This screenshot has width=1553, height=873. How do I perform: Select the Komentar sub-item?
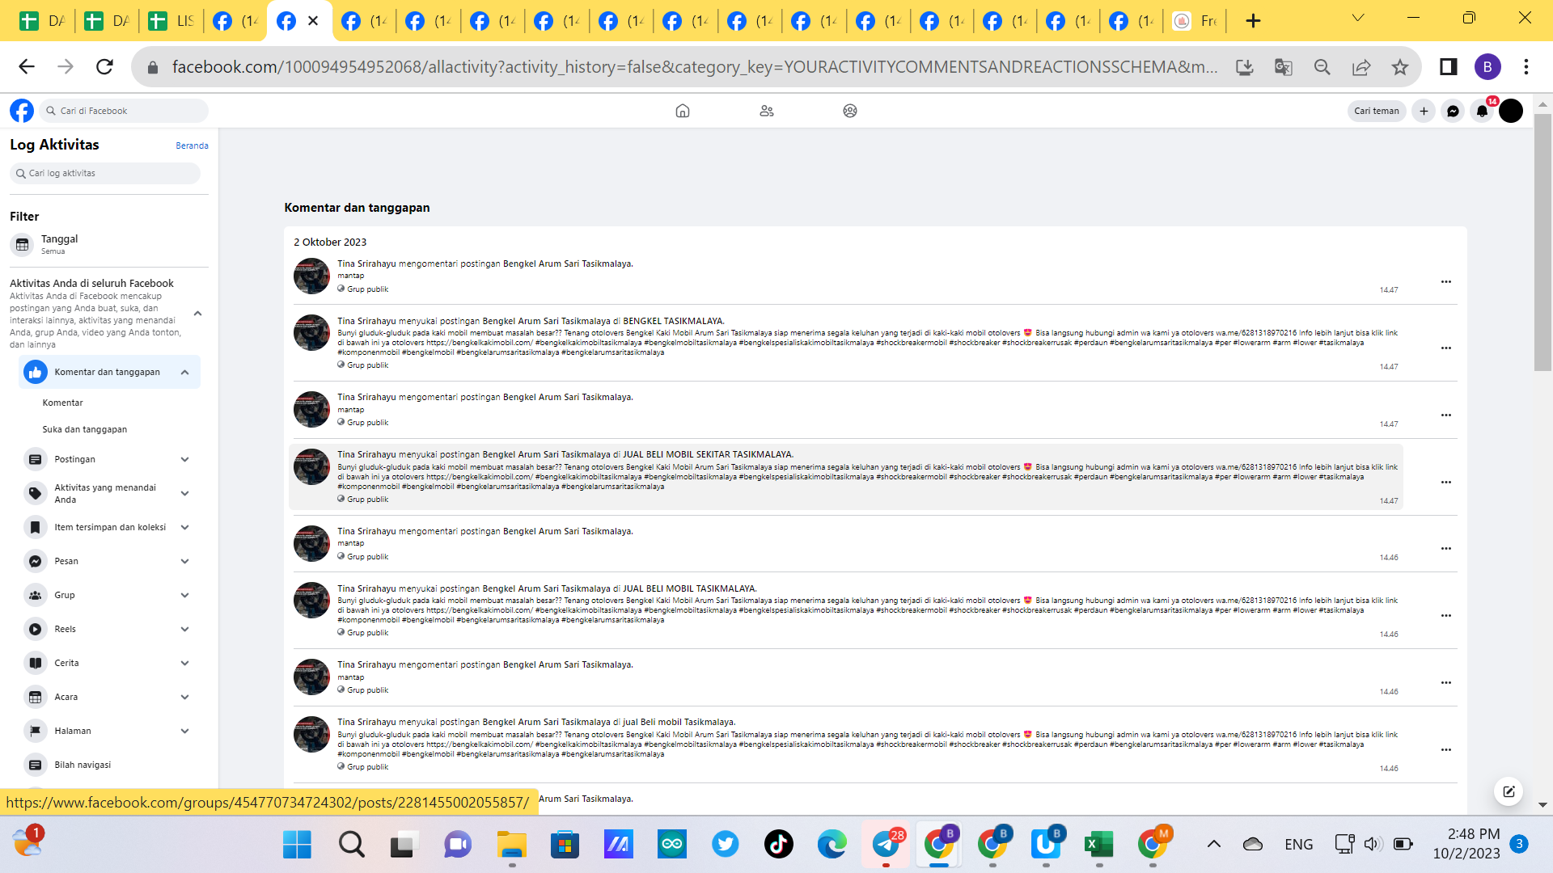pyautogui.click(x=63, y=403)
